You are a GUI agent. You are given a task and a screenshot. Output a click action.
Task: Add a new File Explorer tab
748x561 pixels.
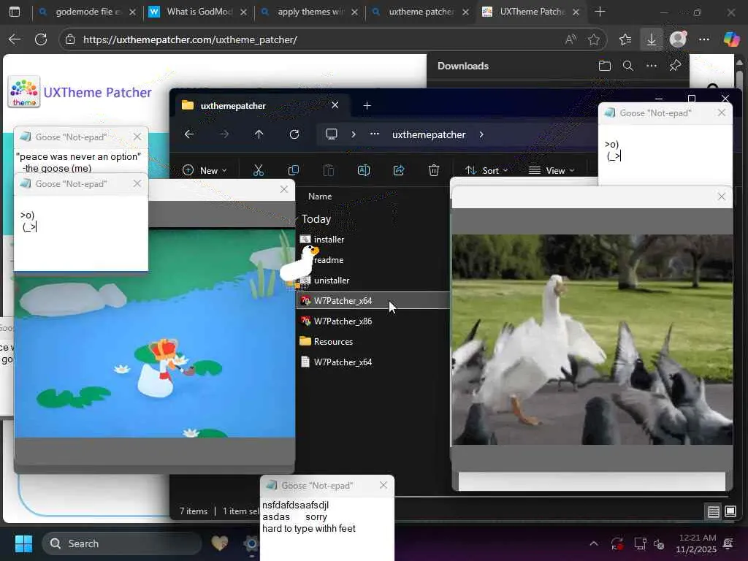(367, 105)
